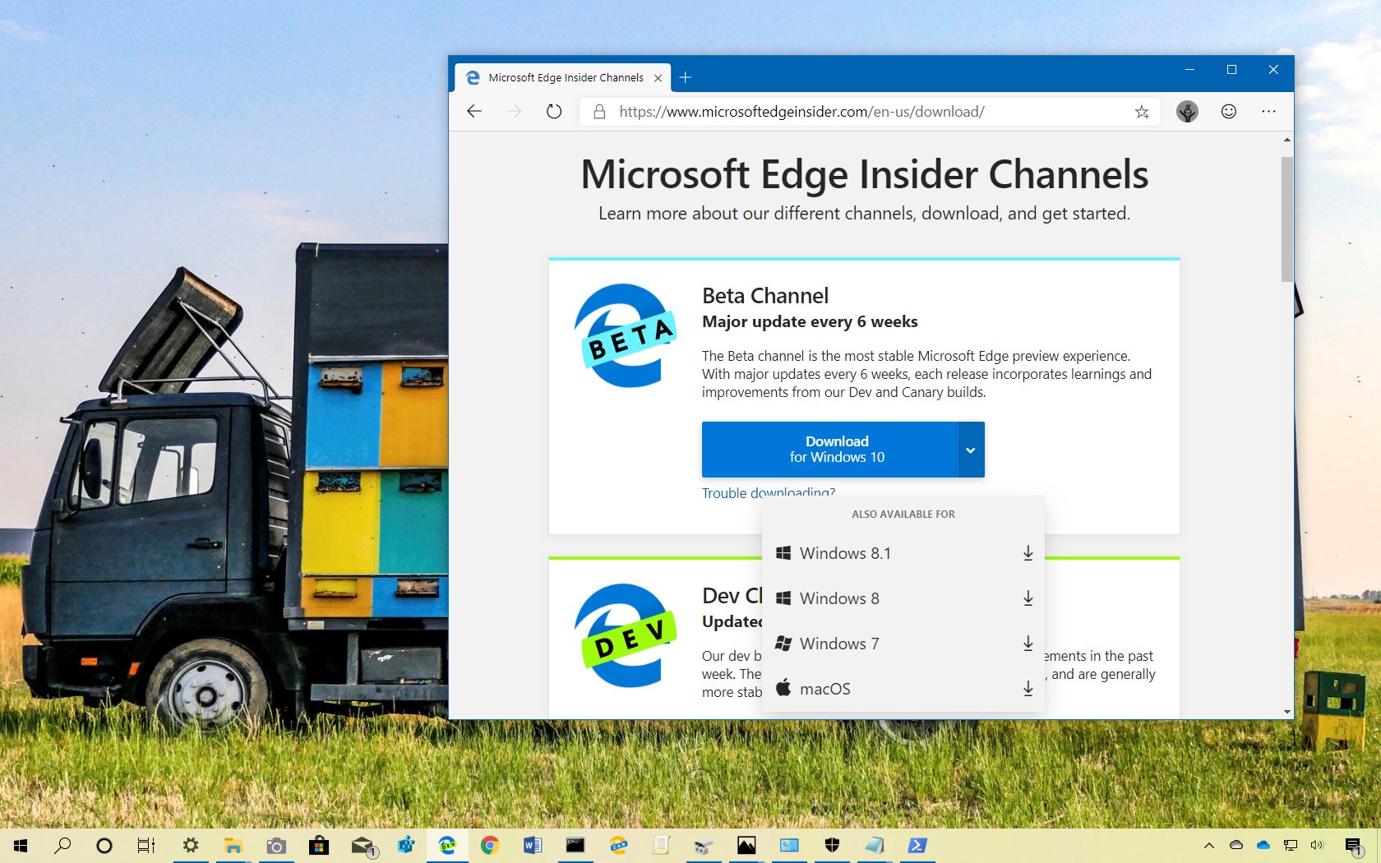Collapse the 'Also available for' list via its arrow

tap(971, 450)
